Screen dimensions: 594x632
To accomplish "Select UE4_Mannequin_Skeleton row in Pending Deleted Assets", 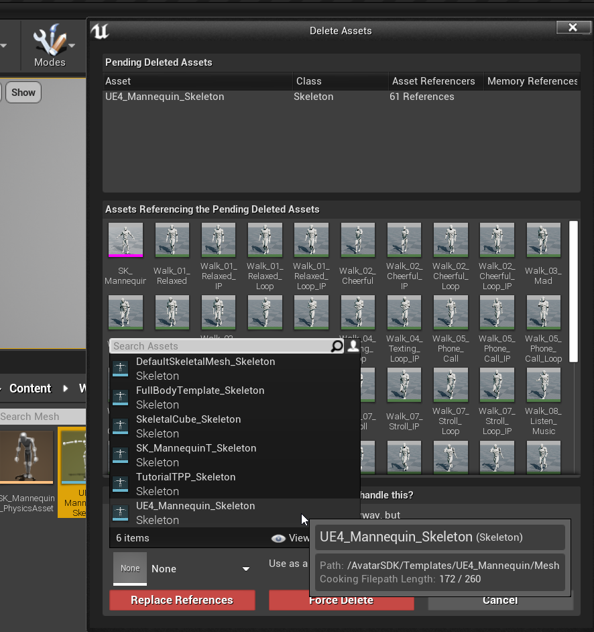I will [x=341, y=97].
